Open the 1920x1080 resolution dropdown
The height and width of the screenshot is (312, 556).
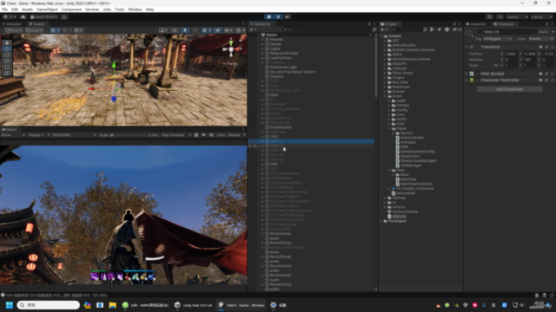[x=74, y=135]
